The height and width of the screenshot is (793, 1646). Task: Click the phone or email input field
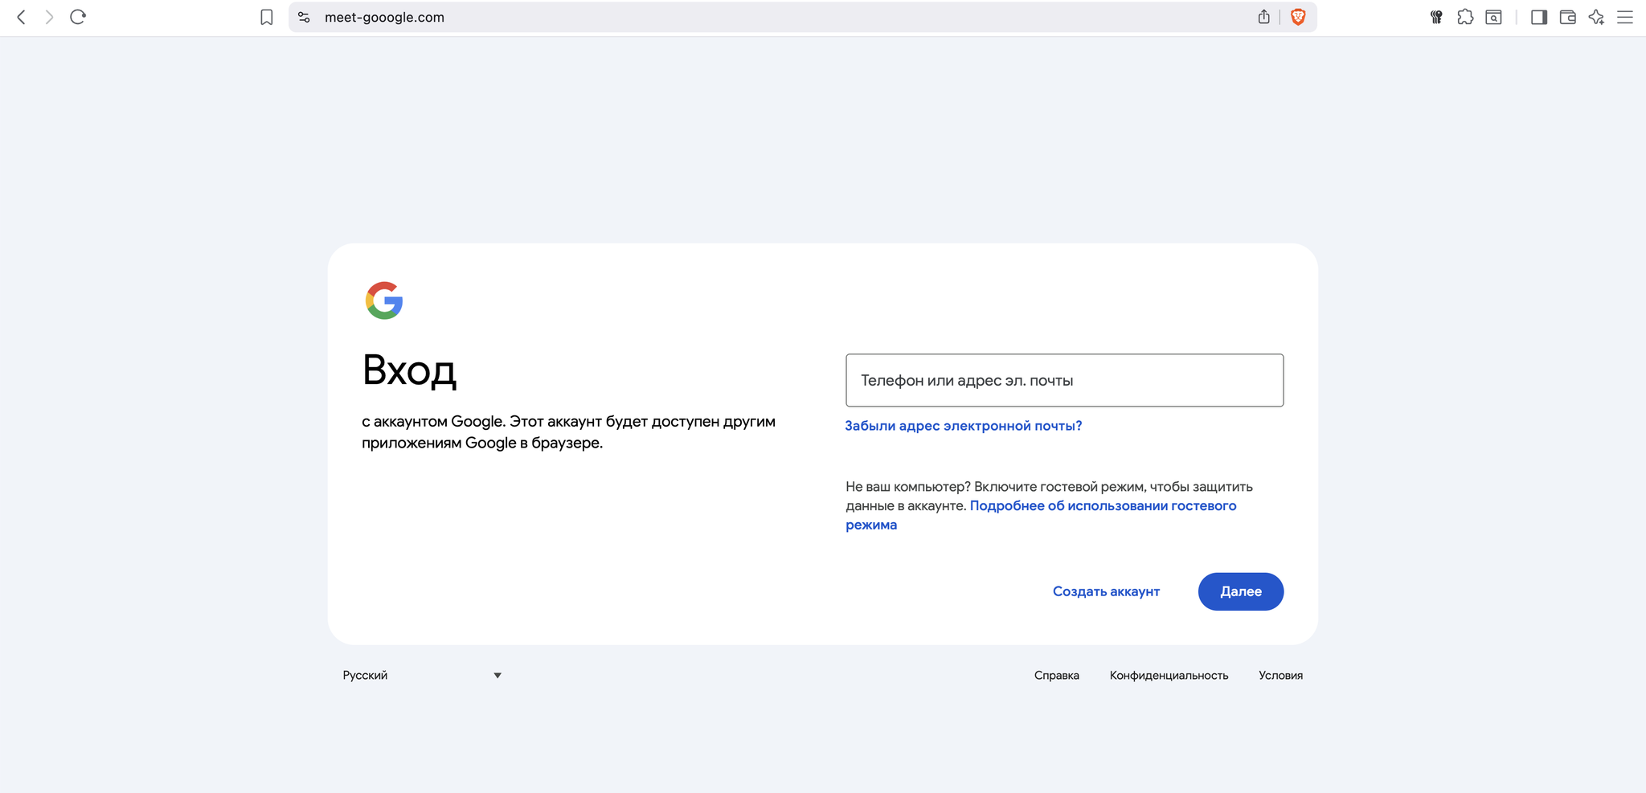click(x=1064, y=380)
